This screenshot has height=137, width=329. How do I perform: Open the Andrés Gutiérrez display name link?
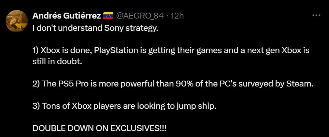67,16
